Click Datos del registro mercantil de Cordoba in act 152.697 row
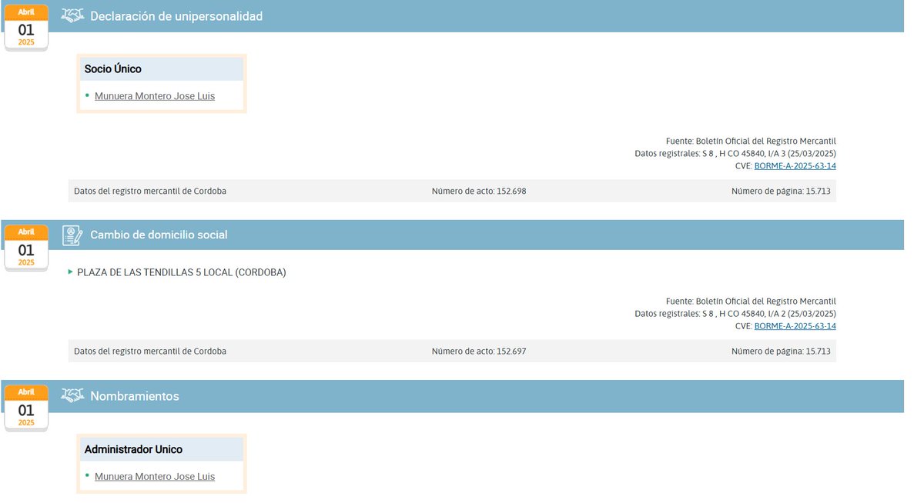 tap(150, 351)
